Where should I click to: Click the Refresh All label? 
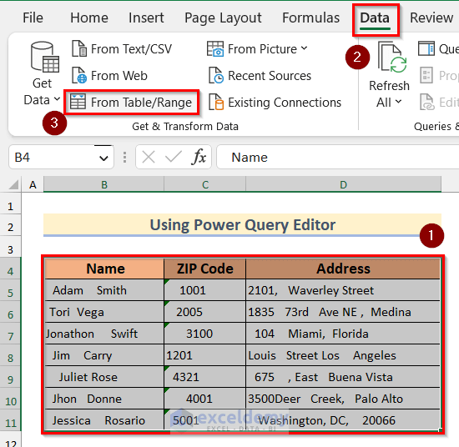click(389, 94)
